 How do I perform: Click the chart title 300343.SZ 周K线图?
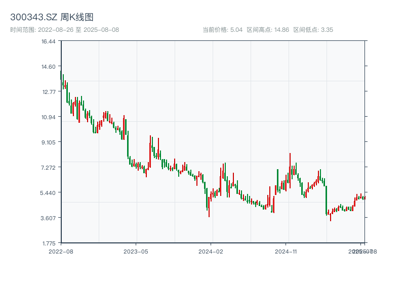pos(52,18)
